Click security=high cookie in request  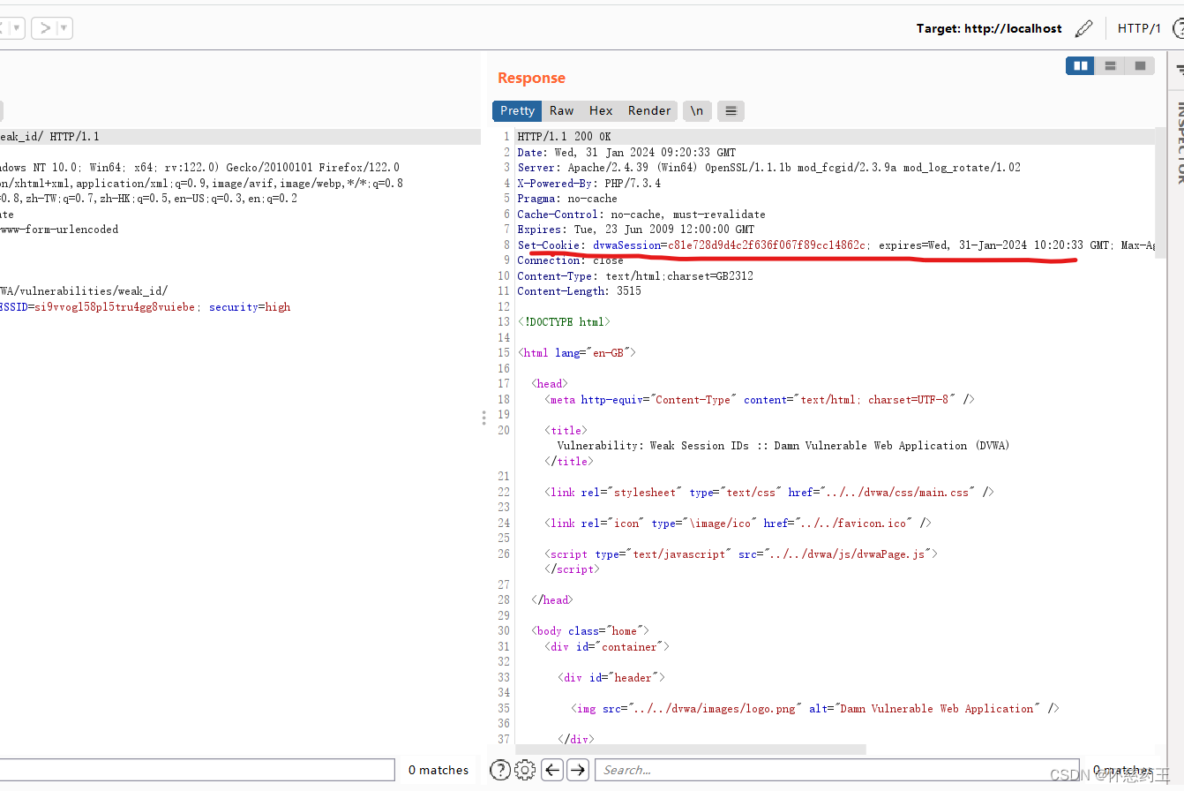point(250,307)
